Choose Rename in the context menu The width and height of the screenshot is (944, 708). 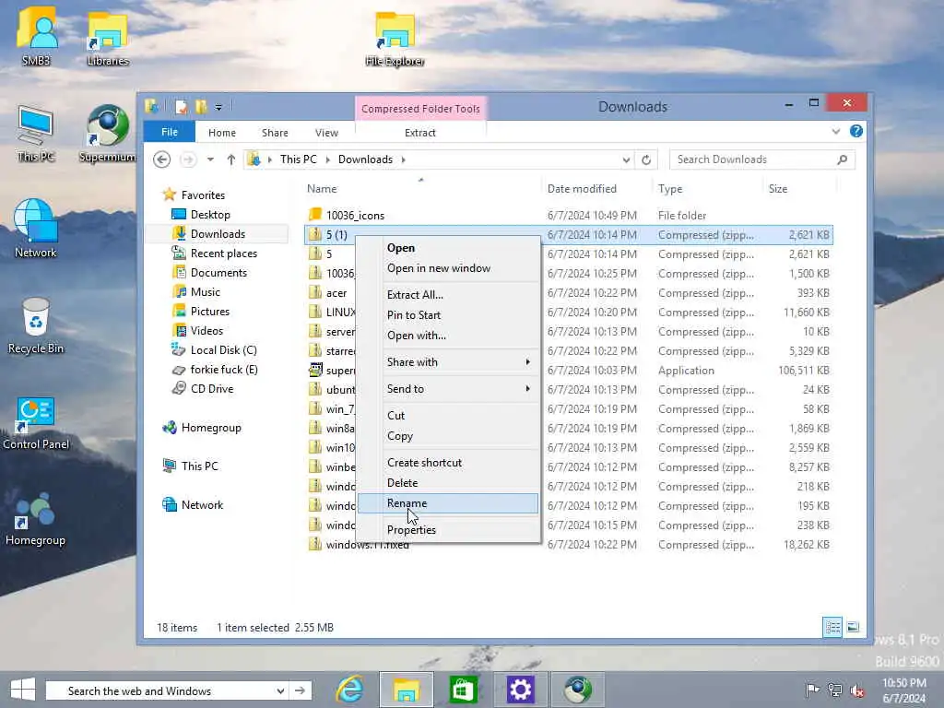pyautogui.click(x=449, y=503)
